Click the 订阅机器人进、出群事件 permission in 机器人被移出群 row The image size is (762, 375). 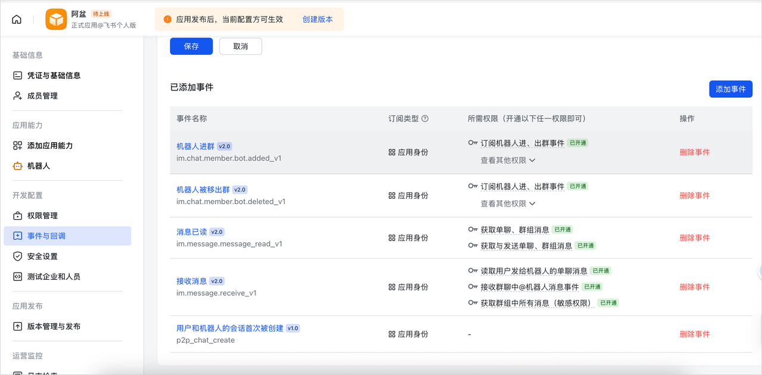coord(522,187)
